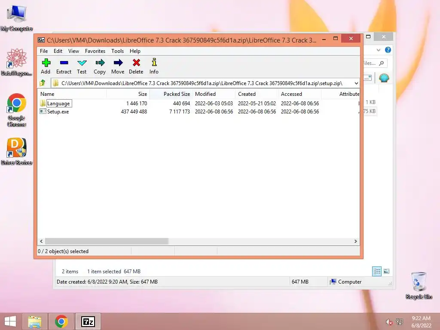Open Chrome from the taskbar
This screenshot has height=330, width=440.
tap(61, 321)
